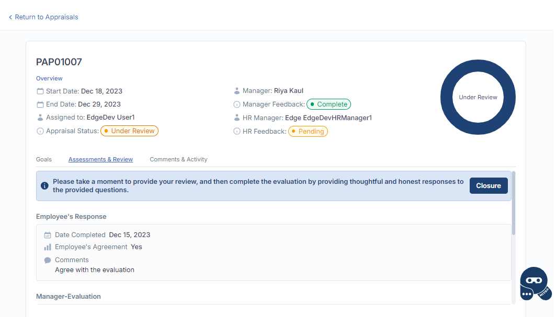Click the HR Feedback info icon
Screen dimensions: 556x317
point(237,132)
